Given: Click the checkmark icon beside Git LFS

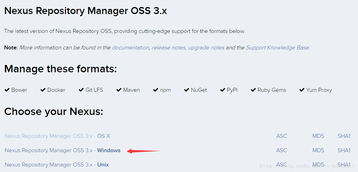Looking at the screenshot, I should click(81, 90).
